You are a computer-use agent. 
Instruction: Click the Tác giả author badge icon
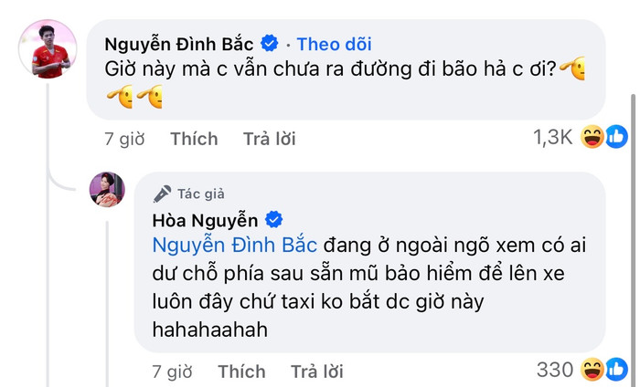[163, 193]
